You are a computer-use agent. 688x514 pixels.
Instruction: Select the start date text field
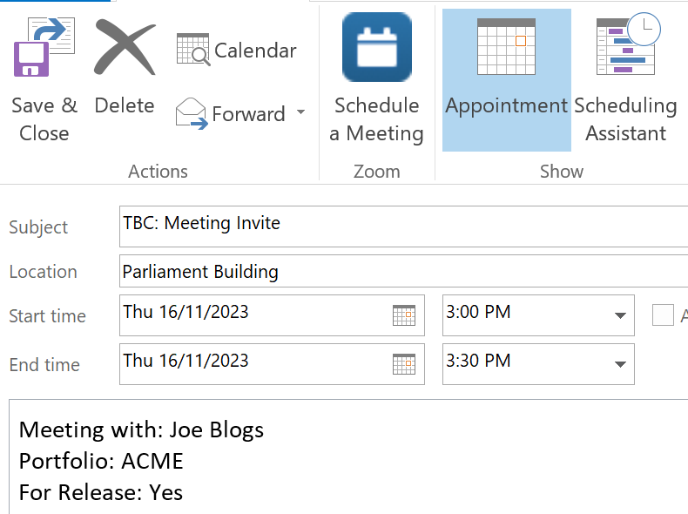[x=253, y=314]
